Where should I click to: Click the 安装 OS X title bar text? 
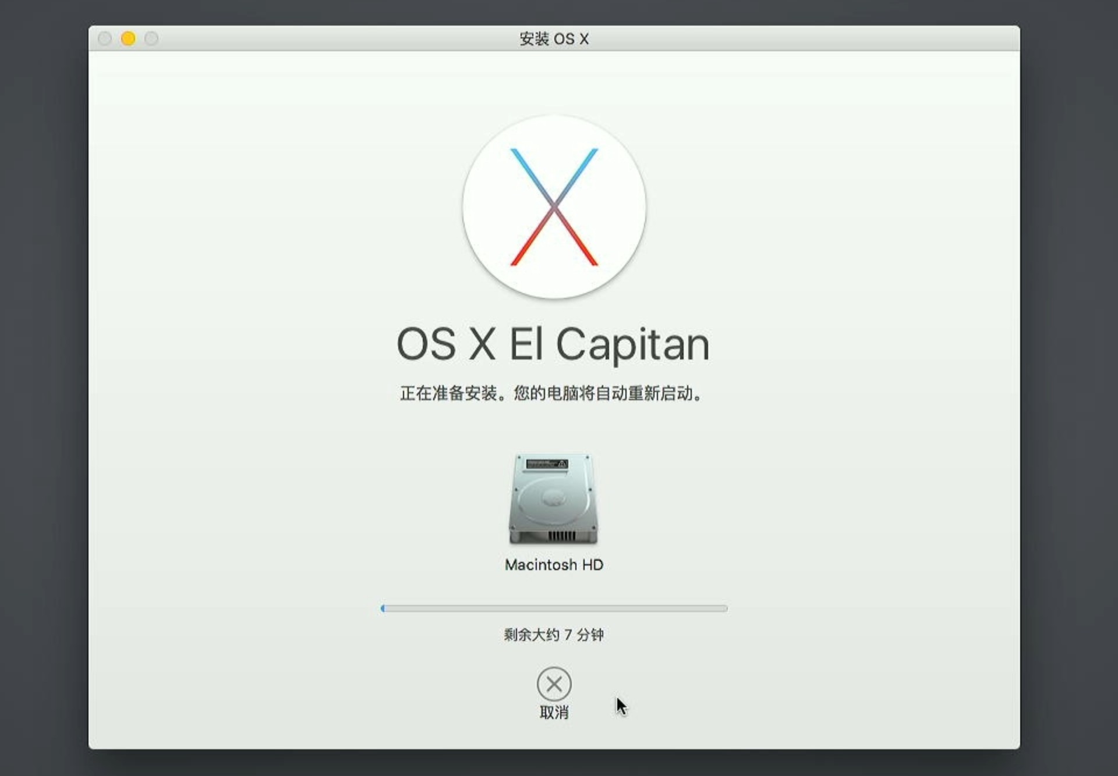553,38
